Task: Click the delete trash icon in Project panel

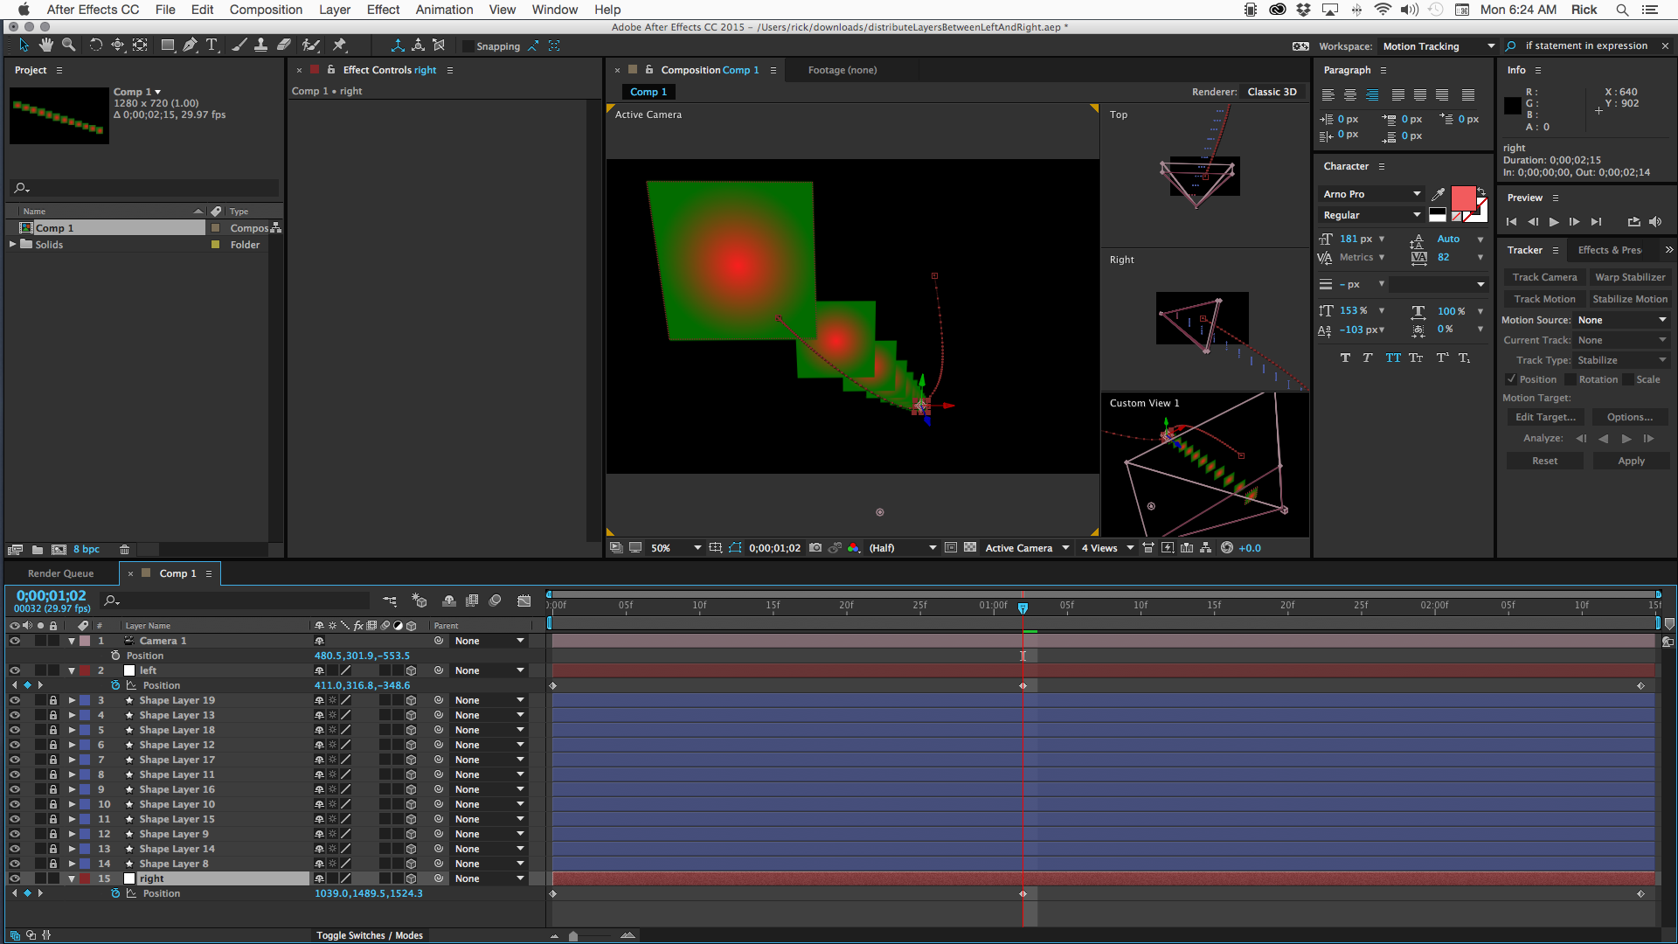Action: coord(124,550)
